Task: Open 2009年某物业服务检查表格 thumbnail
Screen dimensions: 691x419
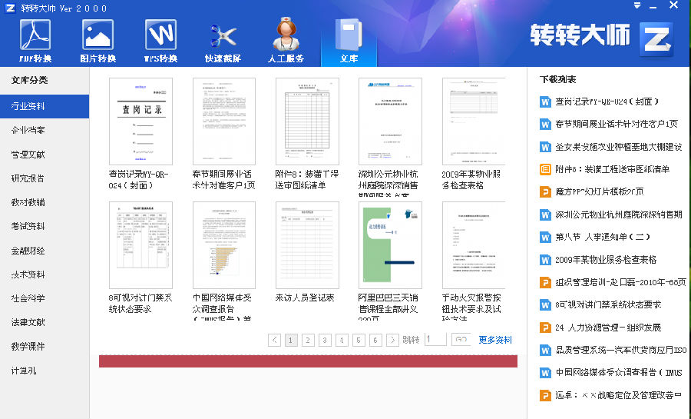Action: 474,121
